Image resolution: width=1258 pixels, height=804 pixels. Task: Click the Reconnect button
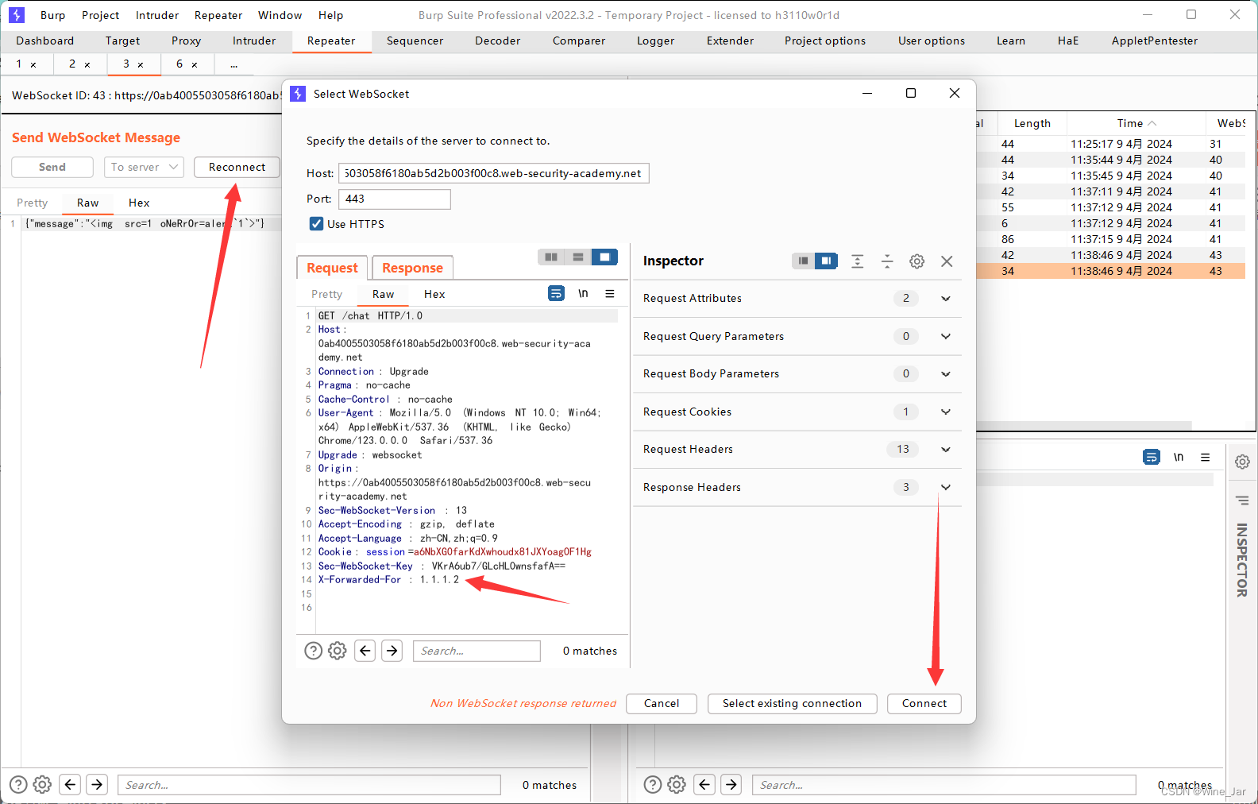point(237,167)
